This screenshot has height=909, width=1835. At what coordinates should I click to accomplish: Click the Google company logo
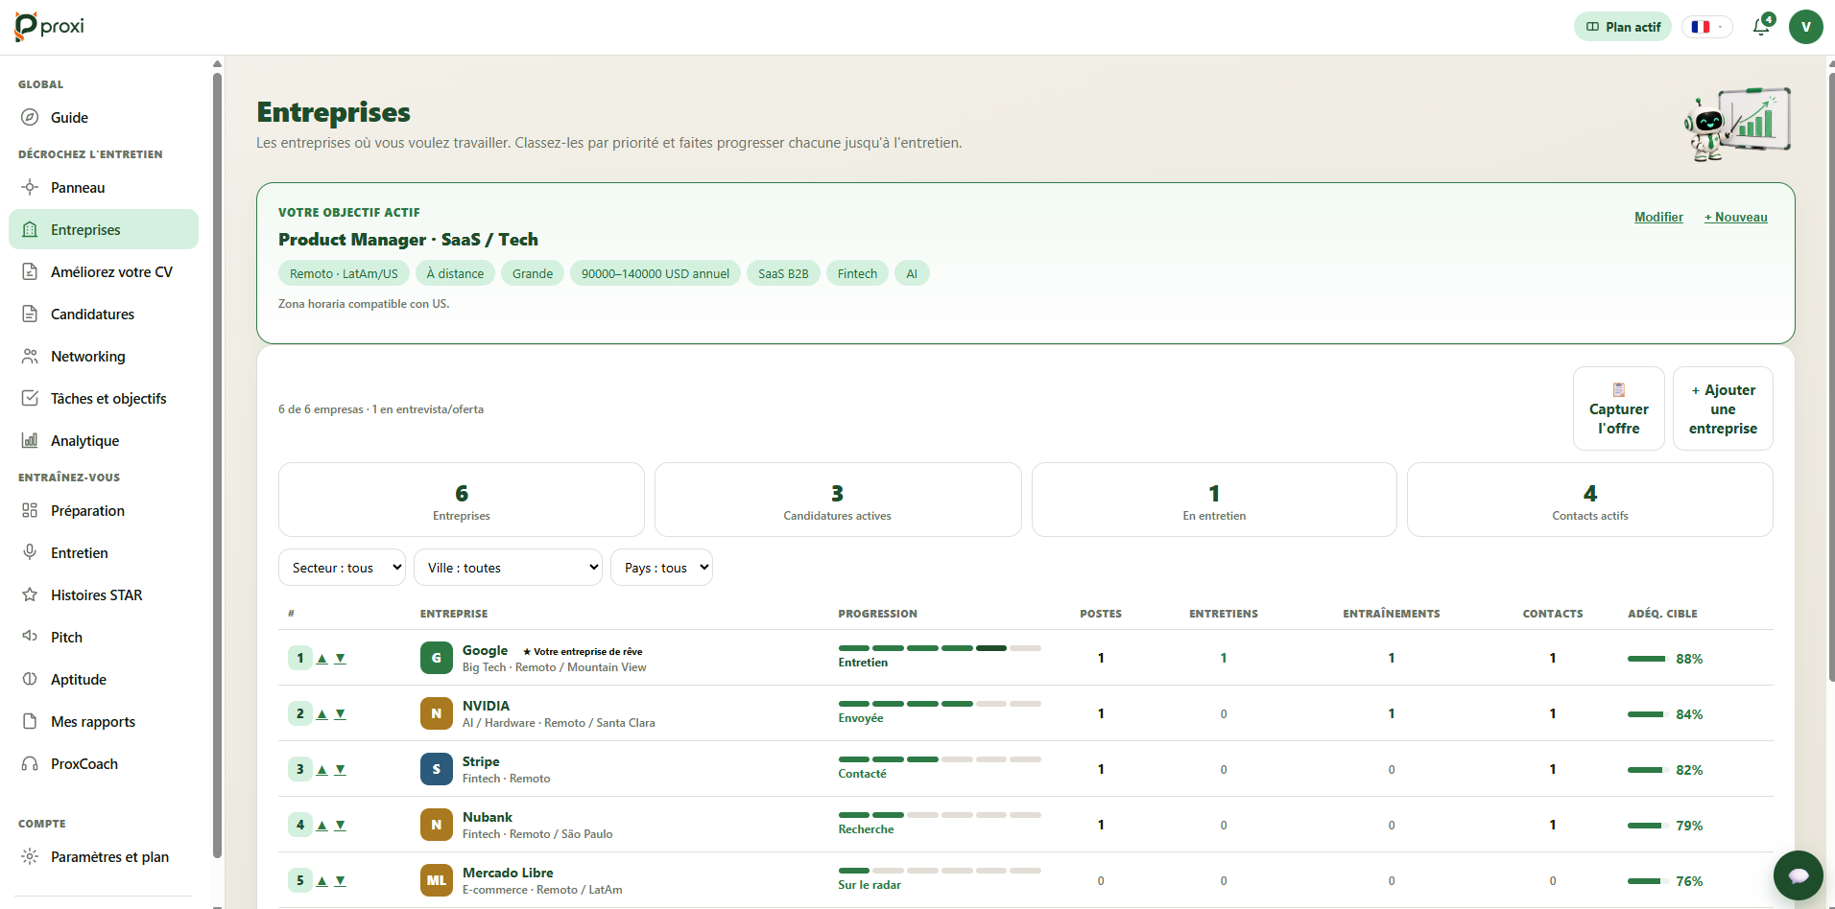click(x=437, y=658)
